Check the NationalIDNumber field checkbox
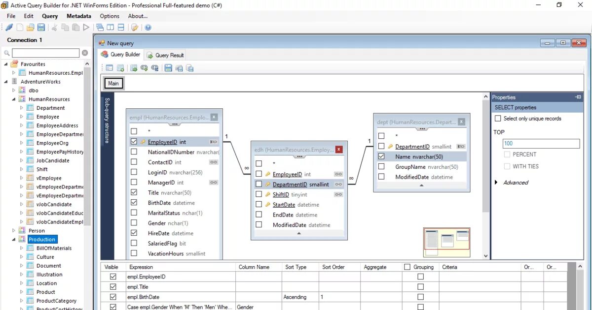Image resolution: width=592 pixels, height=310 pixels. [134, 152]
